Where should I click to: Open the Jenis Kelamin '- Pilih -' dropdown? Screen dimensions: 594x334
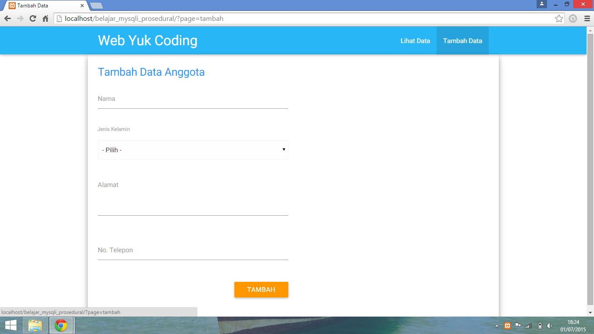tap(193, 150)
